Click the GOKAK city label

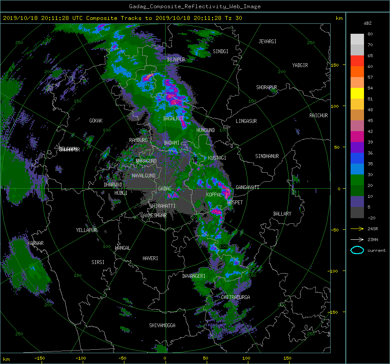96,120
